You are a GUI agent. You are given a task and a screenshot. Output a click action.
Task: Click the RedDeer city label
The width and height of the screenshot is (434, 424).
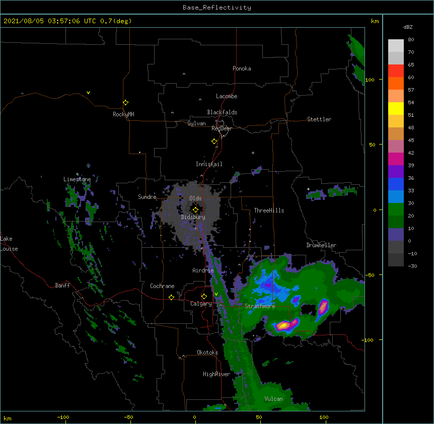point(222,128)
